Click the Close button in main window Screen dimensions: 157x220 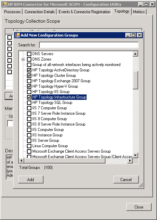coord(139,207)
